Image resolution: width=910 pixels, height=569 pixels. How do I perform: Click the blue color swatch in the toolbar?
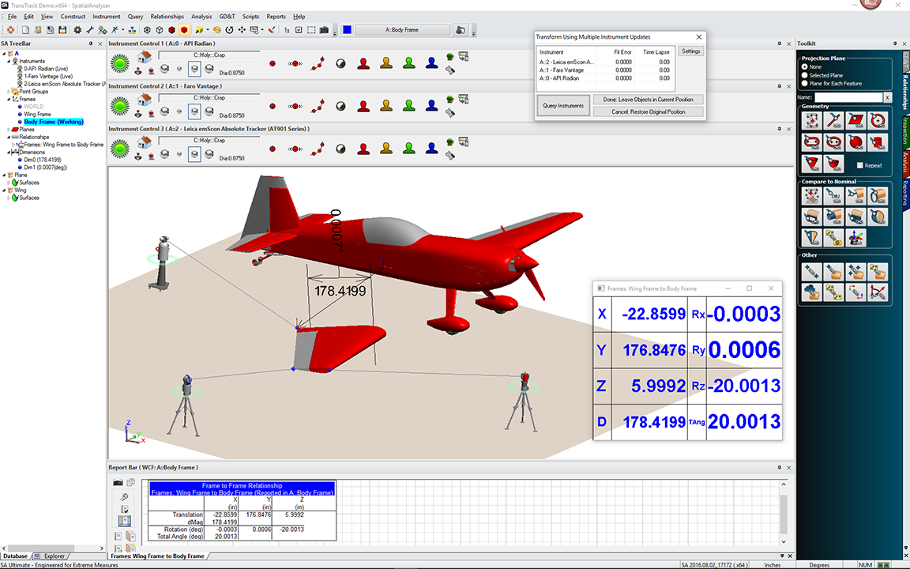pos(347,30)
